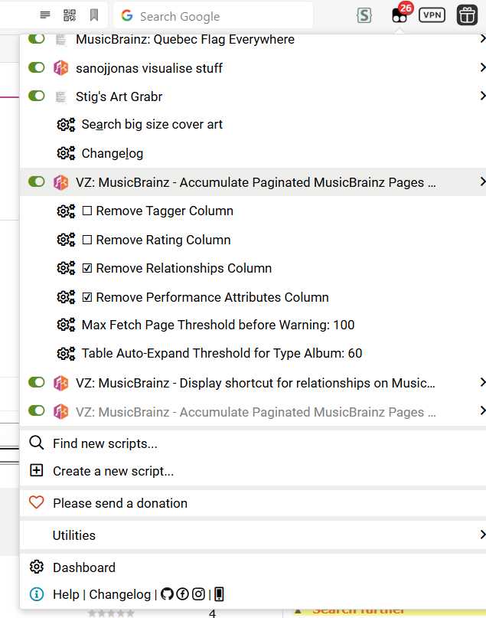486x618 pixels.
Task: Click the QR code icon
Action: pos(70,15)
